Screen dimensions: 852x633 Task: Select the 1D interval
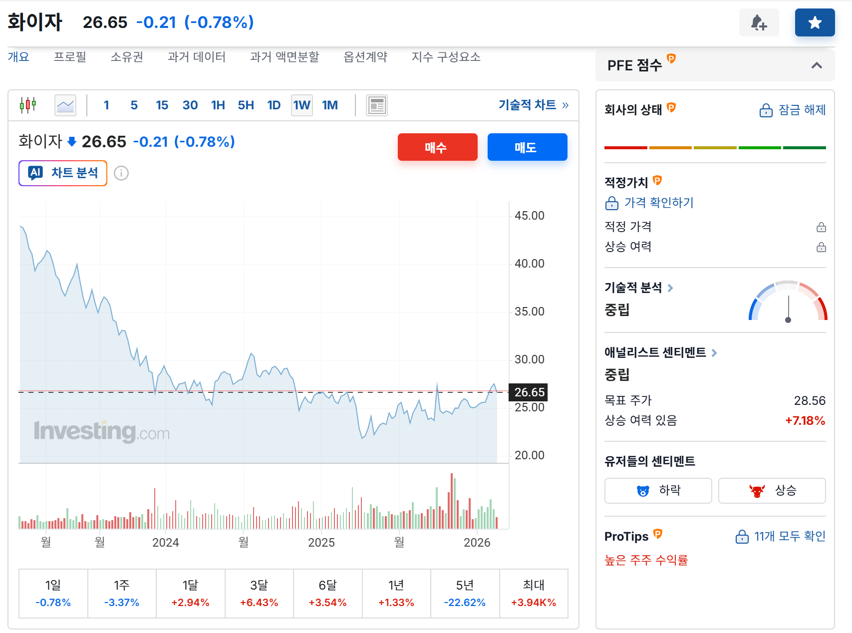[x=274, y=105]
